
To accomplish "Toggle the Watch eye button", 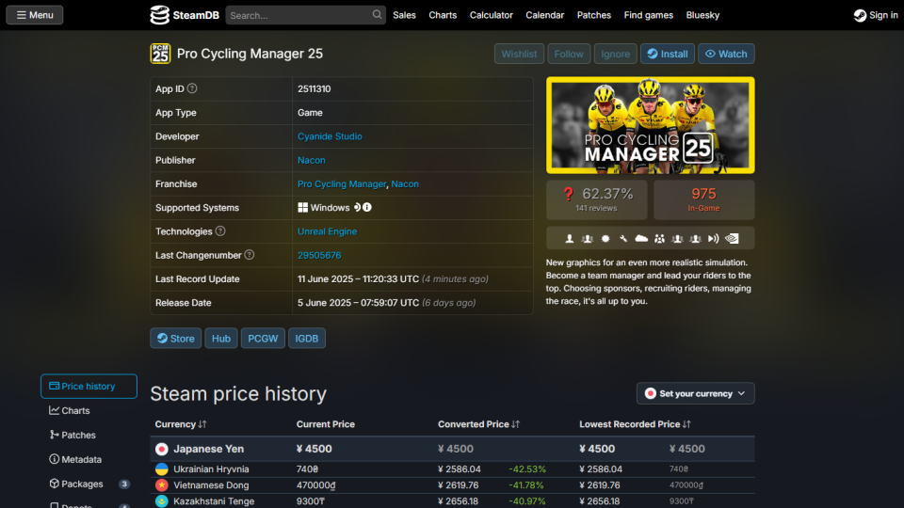I will coord(726,54).
